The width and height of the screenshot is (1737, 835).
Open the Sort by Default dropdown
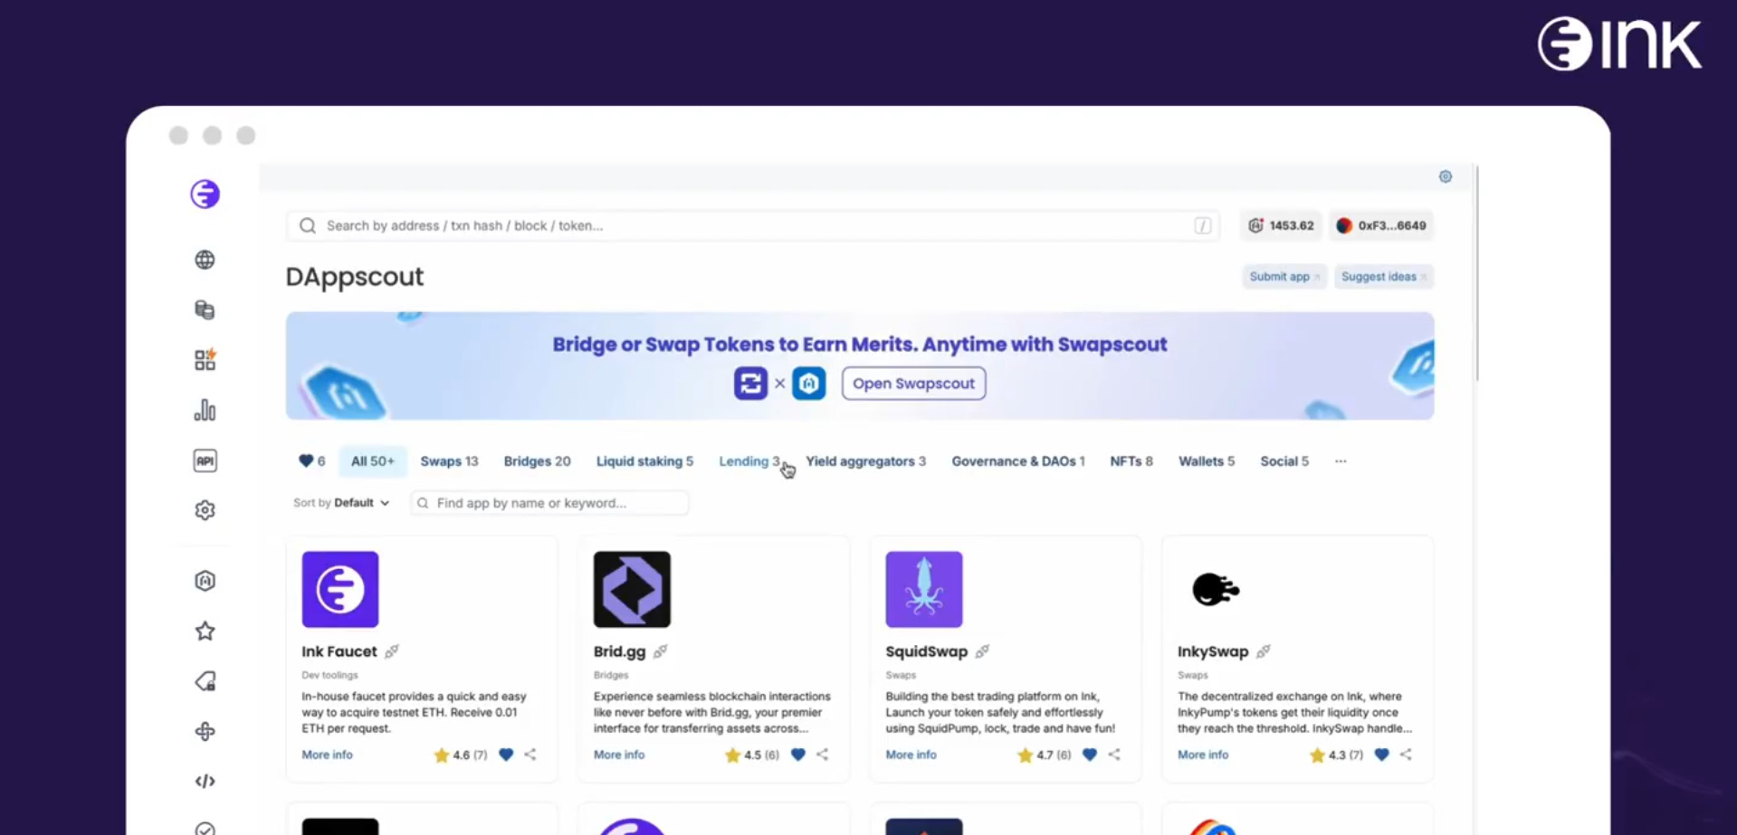tap(341, 503)
